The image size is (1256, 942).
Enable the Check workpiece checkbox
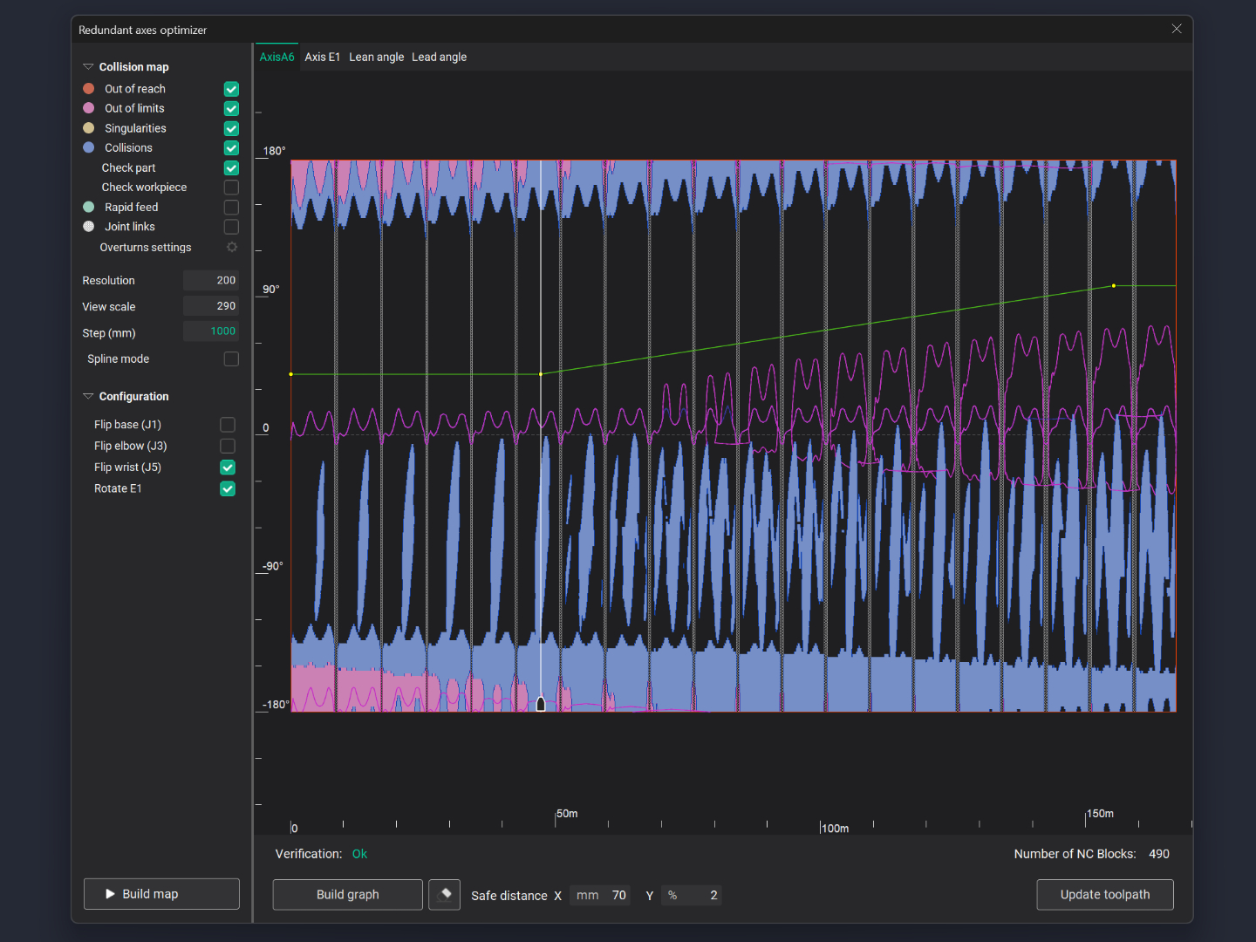231,188
